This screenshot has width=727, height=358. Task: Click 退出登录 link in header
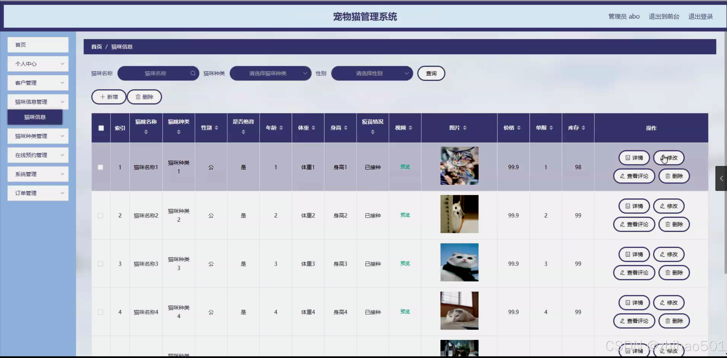[700, 16]
